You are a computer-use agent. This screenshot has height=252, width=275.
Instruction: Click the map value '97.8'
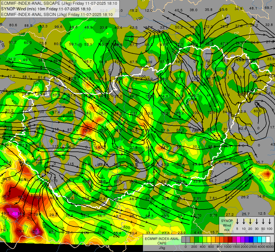coord(228,163)
